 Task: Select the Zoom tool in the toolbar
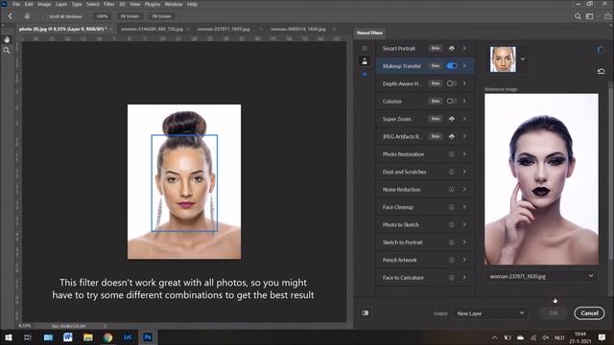[x=7, y=51]
